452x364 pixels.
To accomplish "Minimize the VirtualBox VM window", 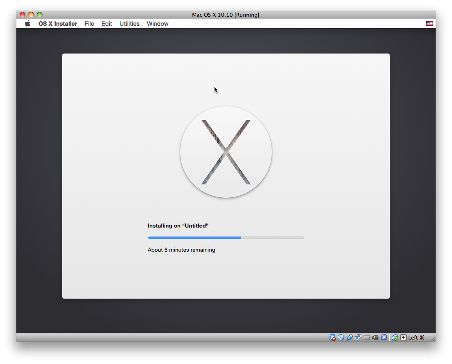I will click(x=31, y=15).
